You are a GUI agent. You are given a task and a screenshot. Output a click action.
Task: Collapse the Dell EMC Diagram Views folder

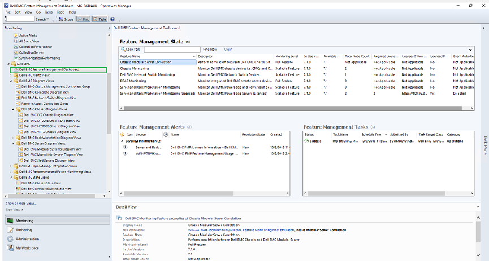pos(11,81)
